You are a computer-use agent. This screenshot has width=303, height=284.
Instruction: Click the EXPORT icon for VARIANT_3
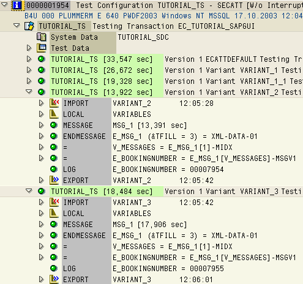pos(54,280)
